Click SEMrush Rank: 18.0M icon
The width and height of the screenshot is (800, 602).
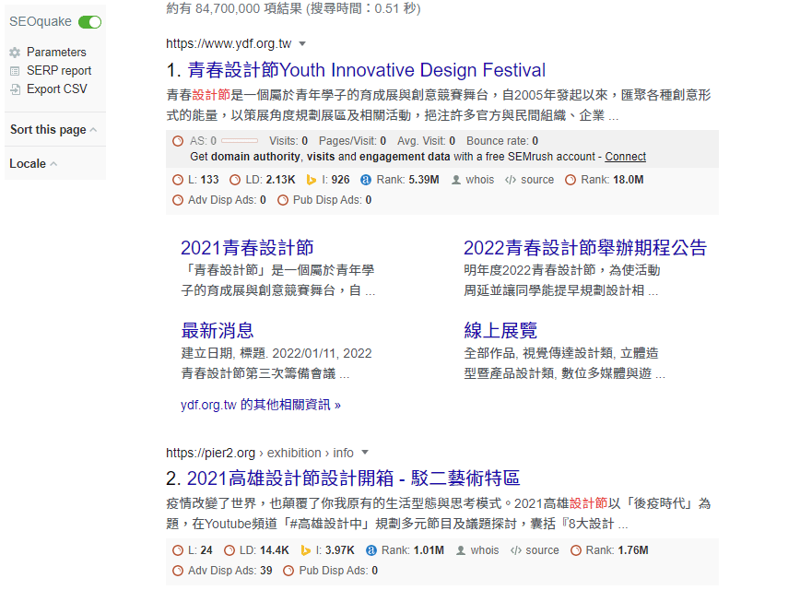(571, 180)
